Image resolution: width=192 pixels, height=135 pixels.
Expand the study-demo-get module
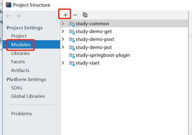(x=63, y=31)
